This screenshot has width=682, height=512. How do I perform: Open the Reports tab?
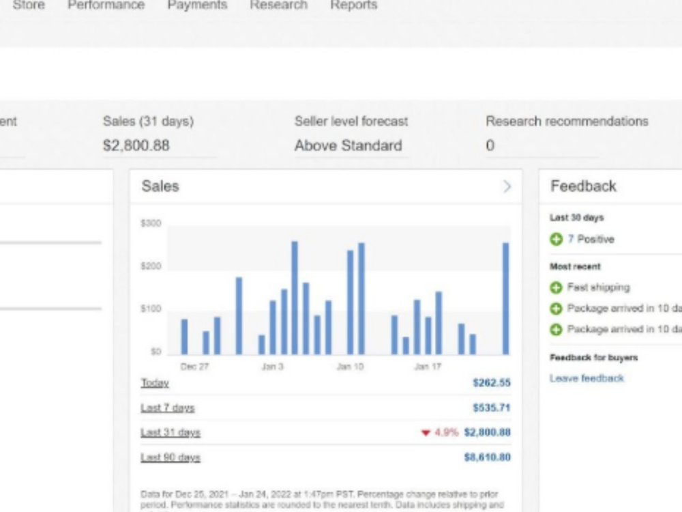pyautogui.click(x=354, y=5)
